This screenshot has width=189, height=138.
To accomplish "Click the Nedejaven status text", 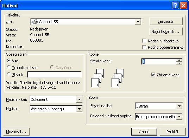I will coord(39,29).
